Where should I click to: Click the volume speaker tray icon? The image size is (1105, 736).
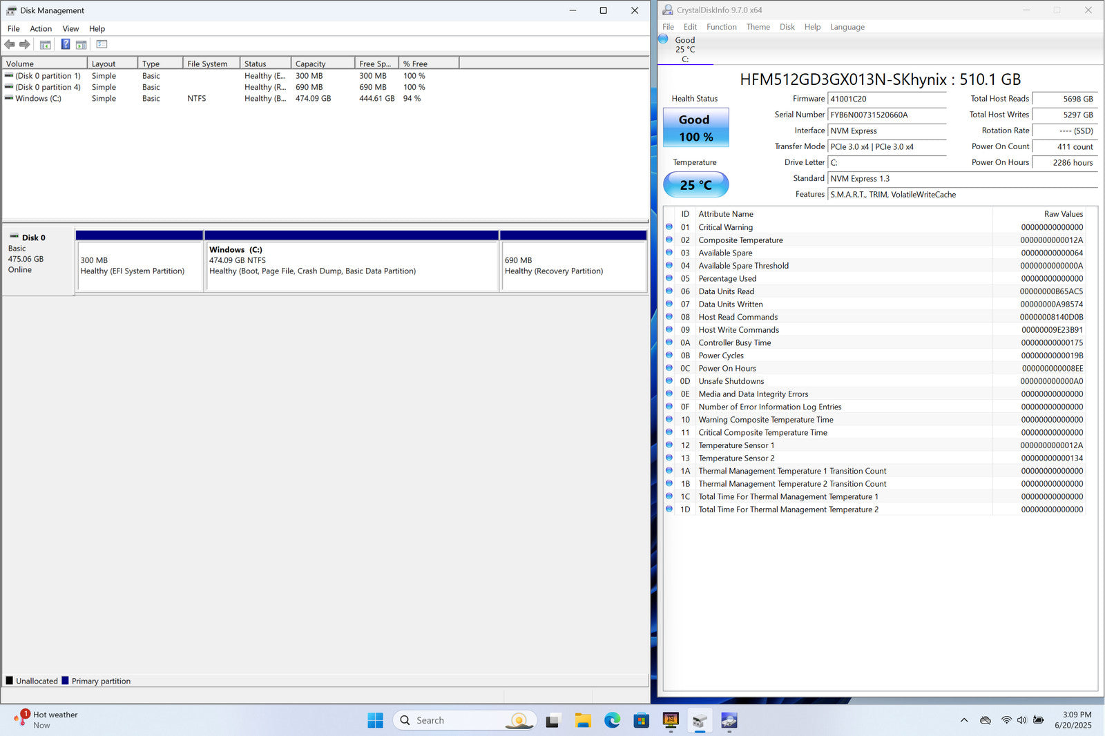tap(1022, 720)
